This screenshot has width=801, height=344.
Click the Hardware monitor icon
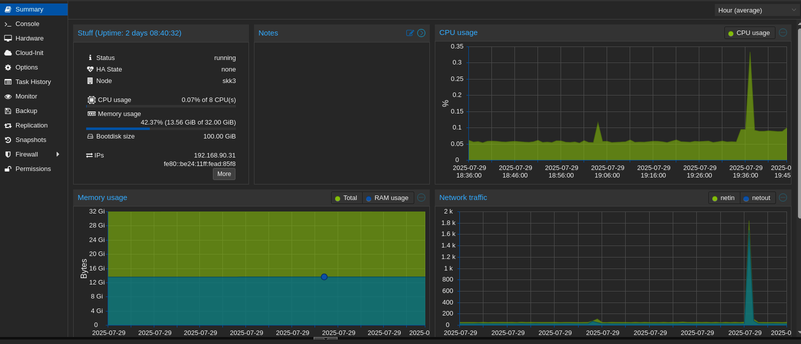pos(8,38)
